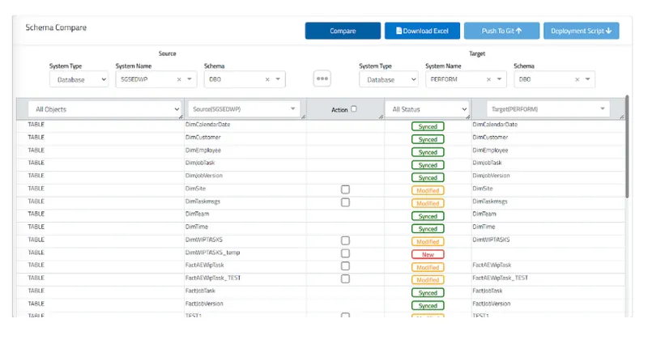Image resolution: width=648 pixels, height=357 pixels.
Task: Open the target System Type Database dropdown
Action: click(389, 79)
